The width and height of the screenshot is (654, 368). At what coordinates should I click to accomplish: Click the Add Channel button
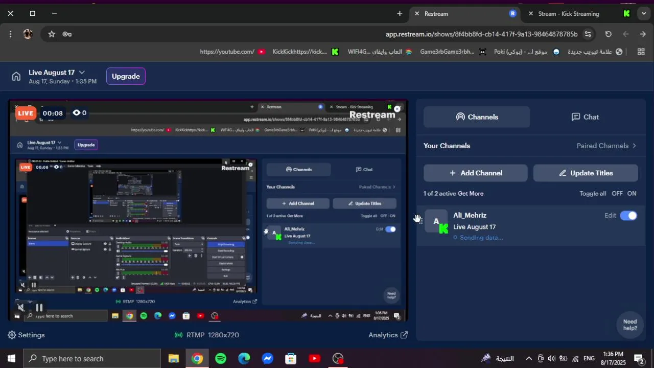tap(476, 173)
